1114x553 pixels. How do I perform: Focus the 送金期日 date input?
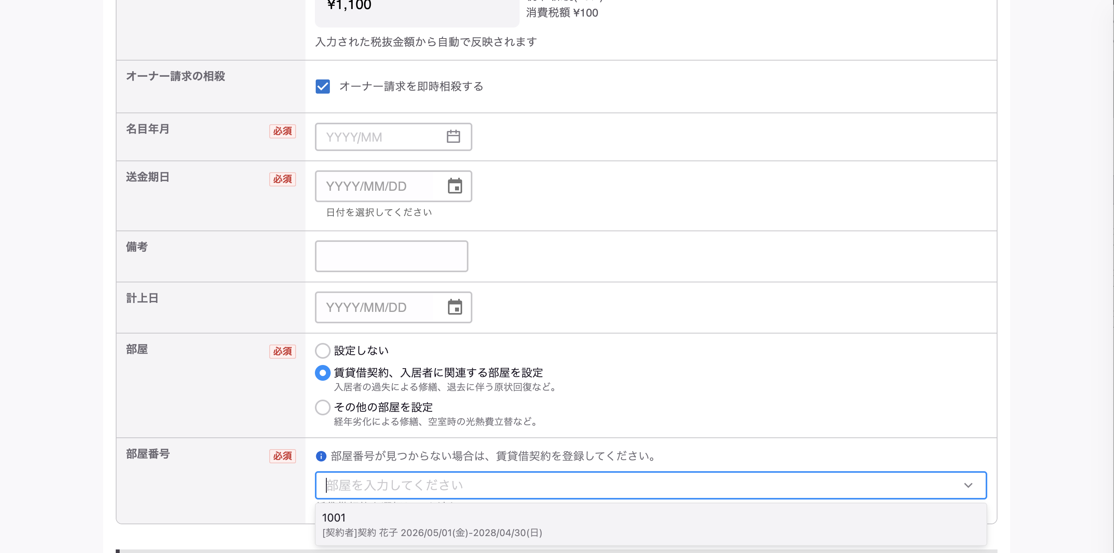tap(393, 186)
